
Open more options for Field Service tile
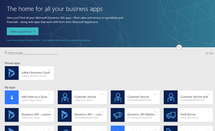[208, 112]
